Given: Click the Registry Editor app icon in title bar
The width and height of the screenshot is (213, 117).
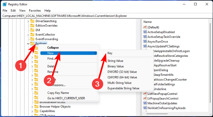Looking at the screenshot, I should click(x=5, y=4).
